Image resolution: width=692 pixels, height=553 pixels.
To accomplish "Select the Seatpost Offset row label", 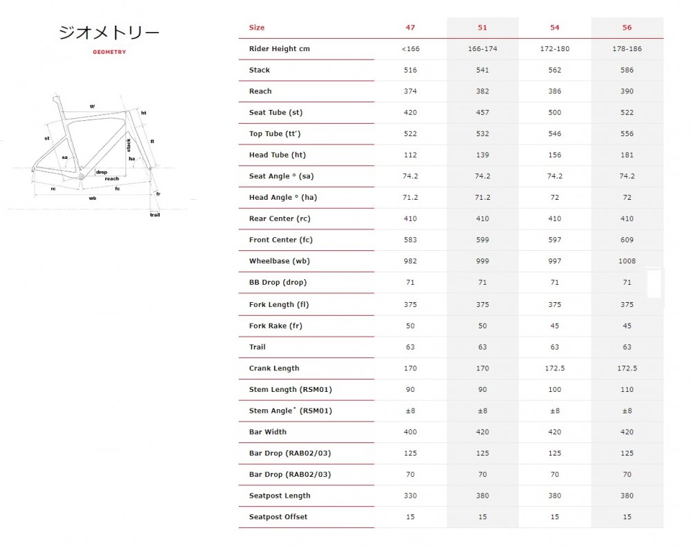I will (x=278, y=517).
